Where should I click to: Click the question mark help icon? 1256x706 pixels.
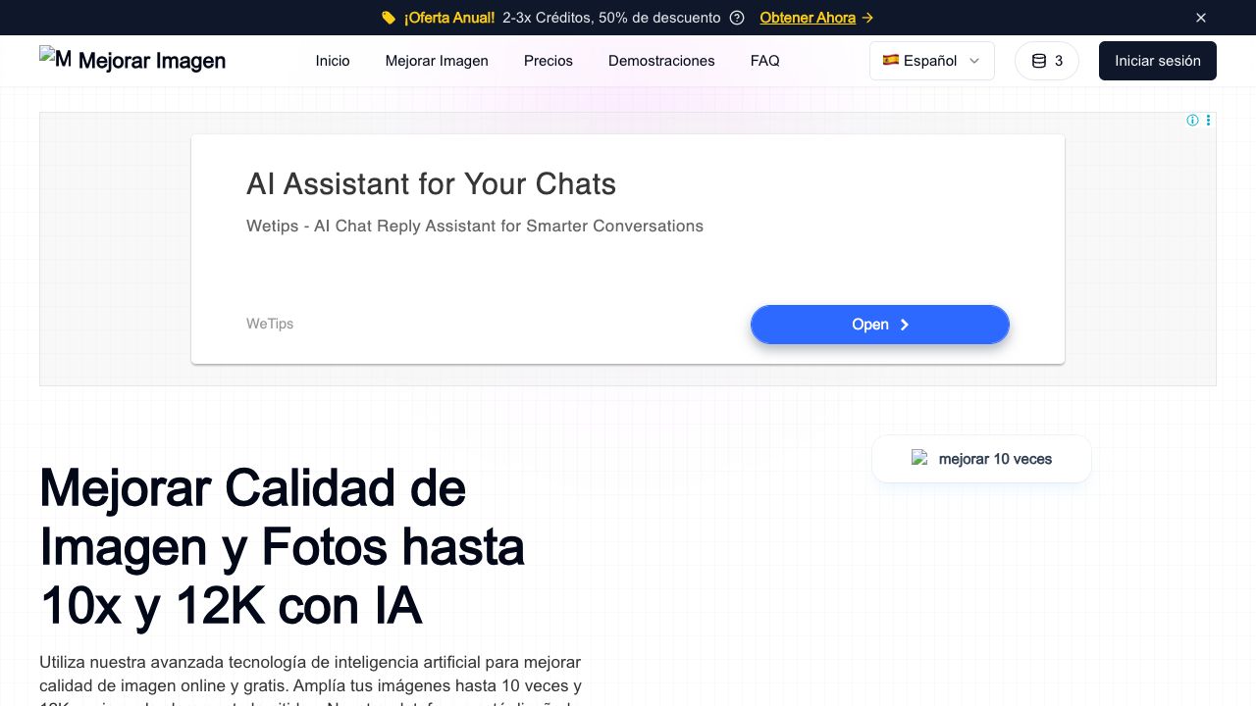point(737,18)
